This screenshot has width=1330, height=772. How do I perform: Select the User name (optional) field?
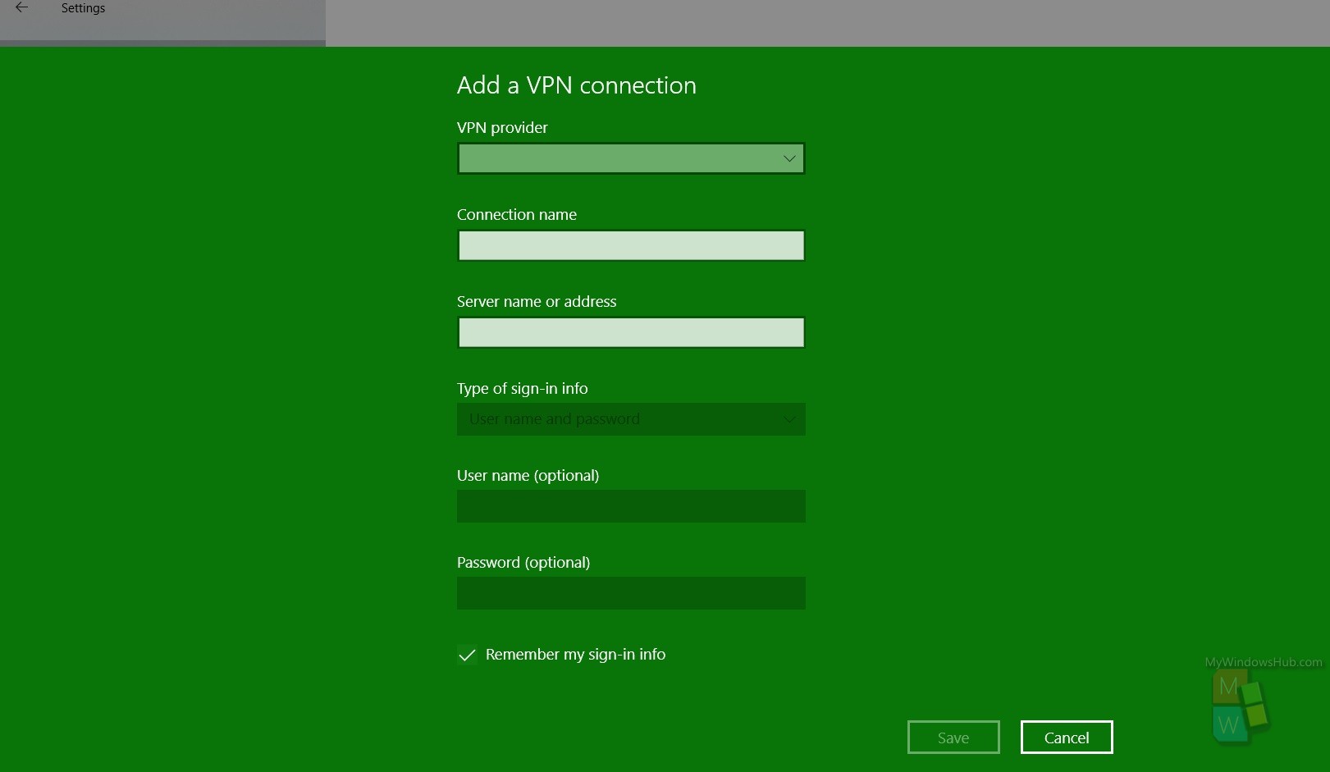631,506
